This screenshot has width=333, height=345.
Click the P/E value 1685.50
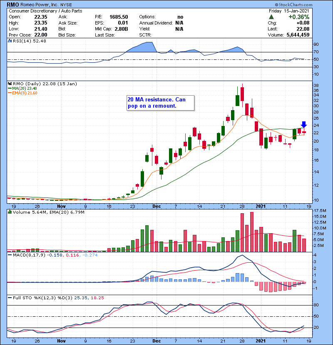pyautogui.click(x=119, y=17)
